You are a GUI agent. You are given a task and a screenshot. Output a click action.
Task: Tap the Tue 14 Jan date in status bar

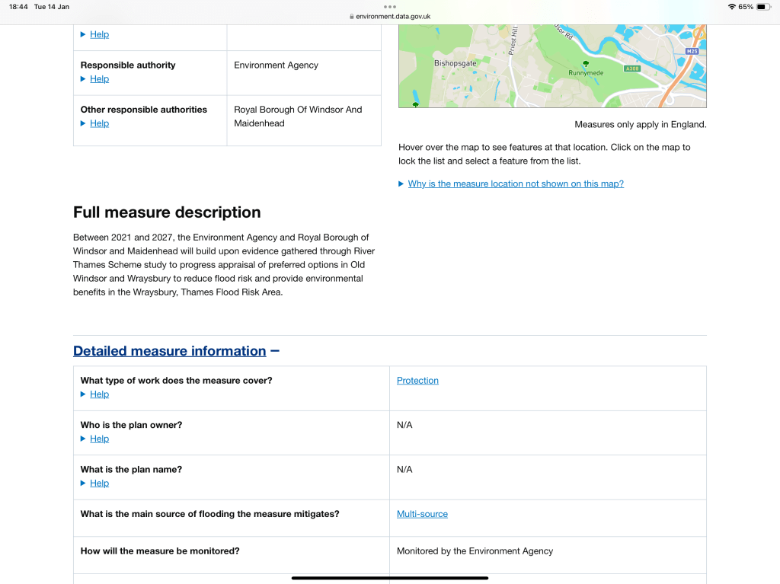52,6
